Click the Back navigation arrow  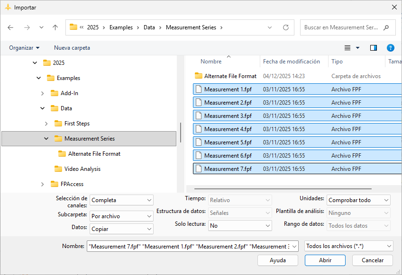click(11, 27)
